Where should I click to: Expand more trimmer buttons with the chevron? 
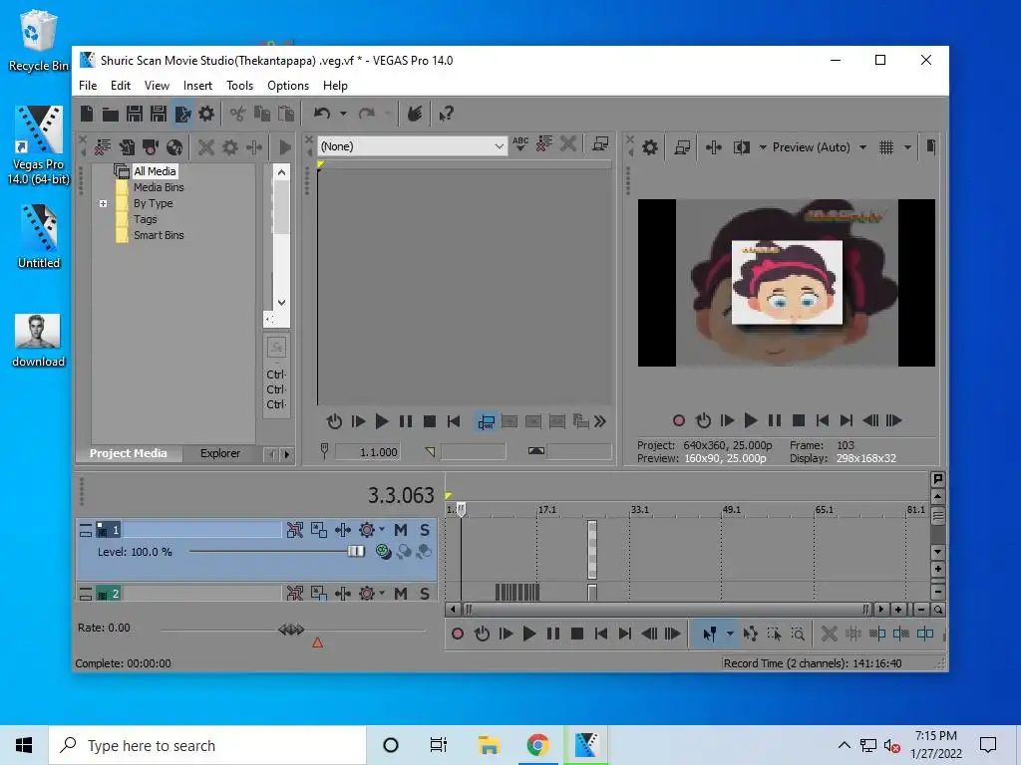600,421
